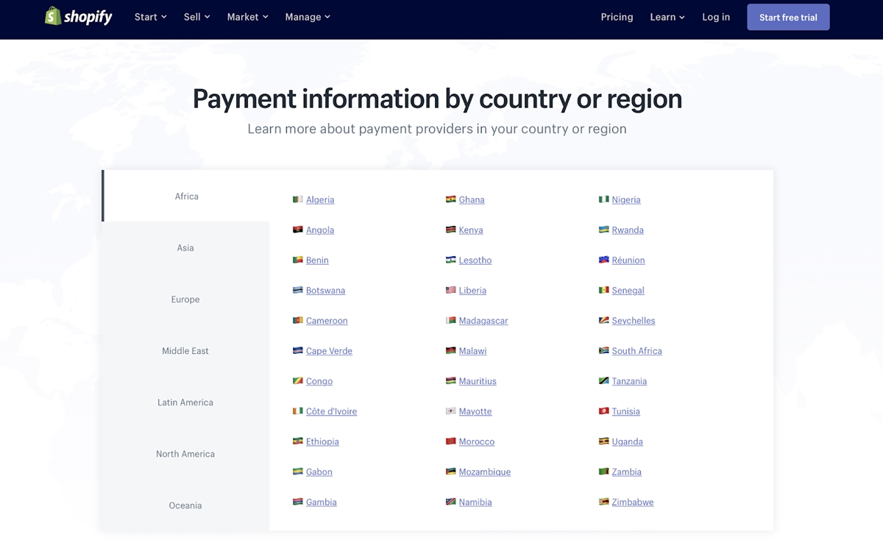Click the Algeria flag icon
This screenshot has height=557, width=883.
(x=297, y=199)
